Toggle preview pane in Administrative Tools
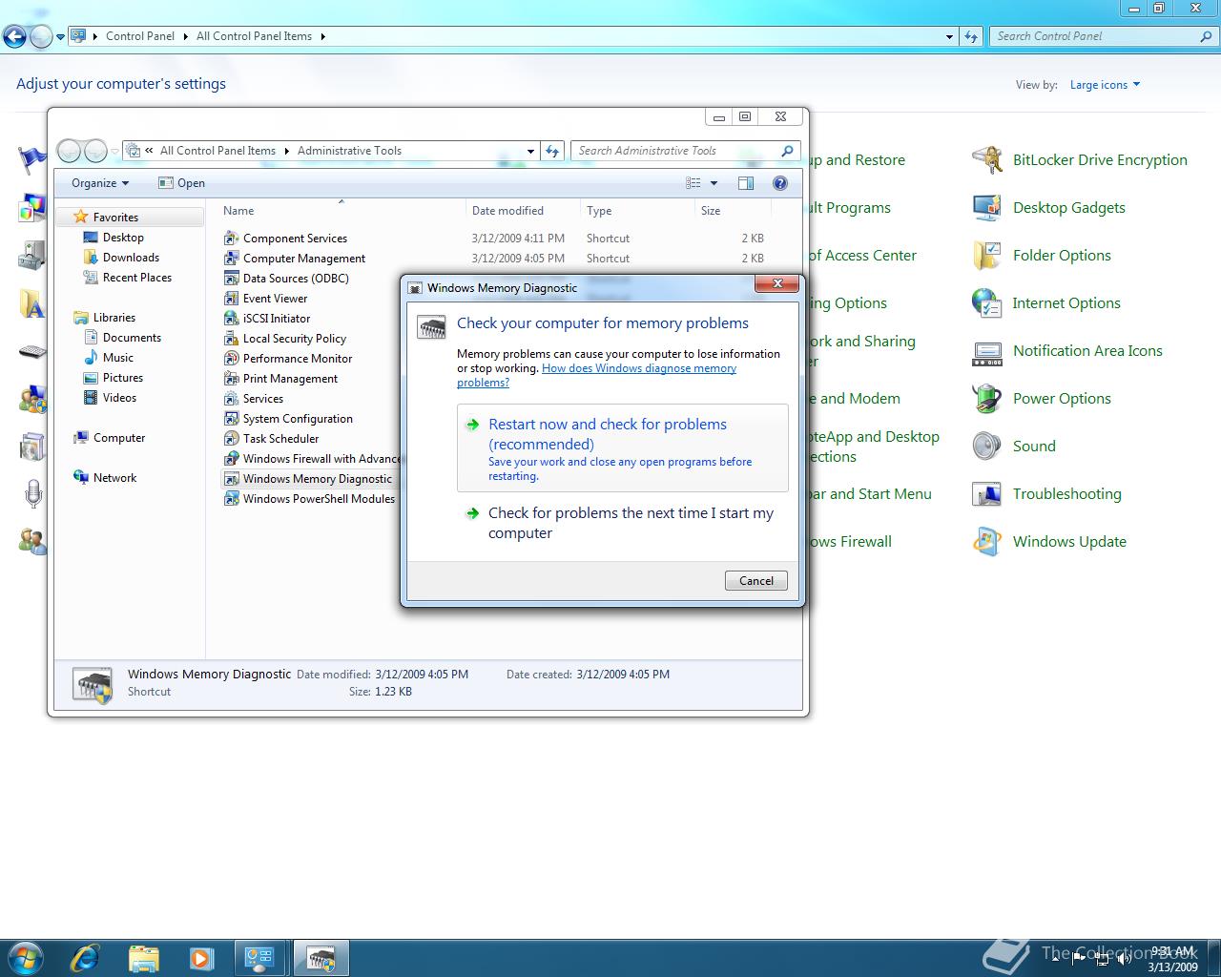Image resolution: width=1221 pixels, height=977 pixels. click(746, 183)
